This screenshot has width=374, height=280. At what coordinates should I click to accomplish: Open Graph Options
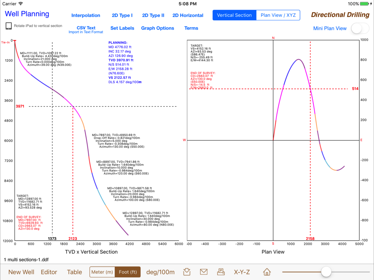pyautogui.click(x=158, y=28)
